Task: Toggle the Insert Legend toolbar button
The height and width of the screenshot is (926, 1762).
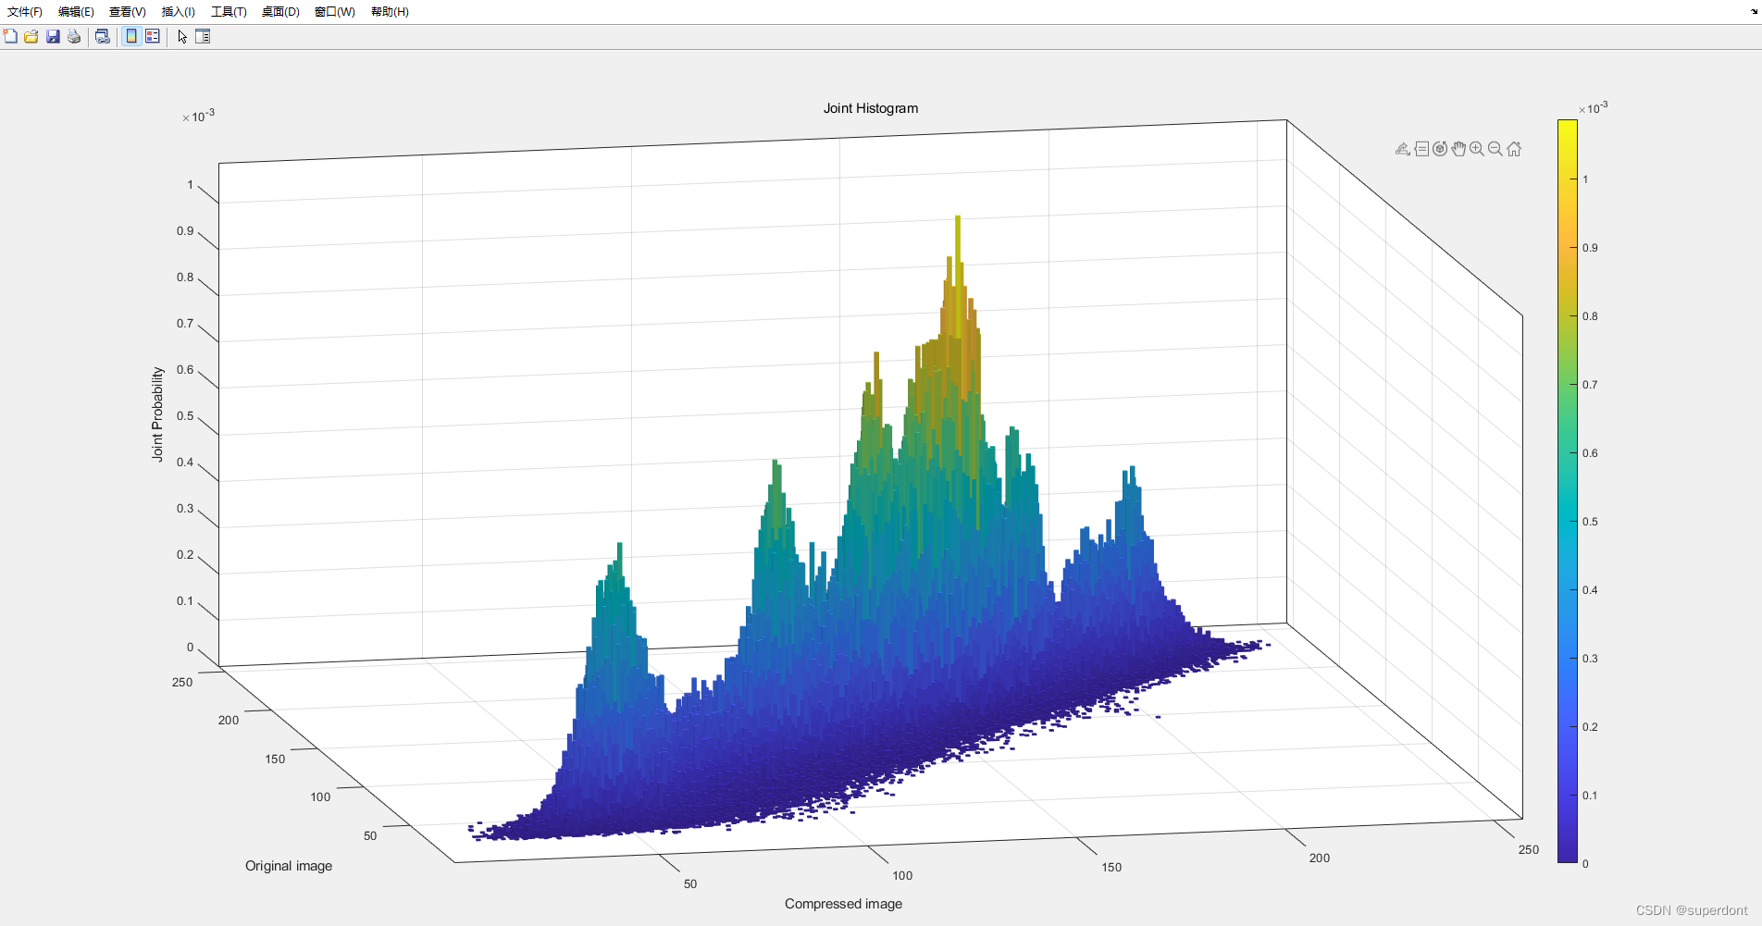Action: pos(153,36)
